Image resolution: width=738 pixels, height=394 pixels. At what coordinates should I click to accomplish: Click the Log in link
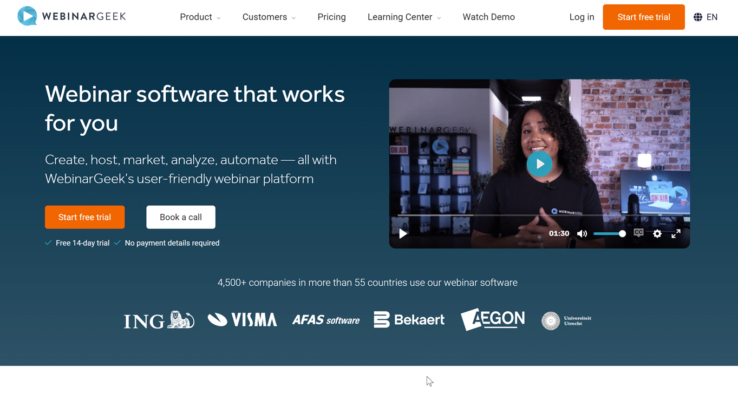(x=582, y=17)
